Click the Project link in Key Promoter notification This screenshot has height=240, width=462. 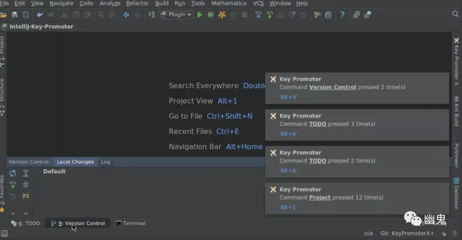(320, 198)
